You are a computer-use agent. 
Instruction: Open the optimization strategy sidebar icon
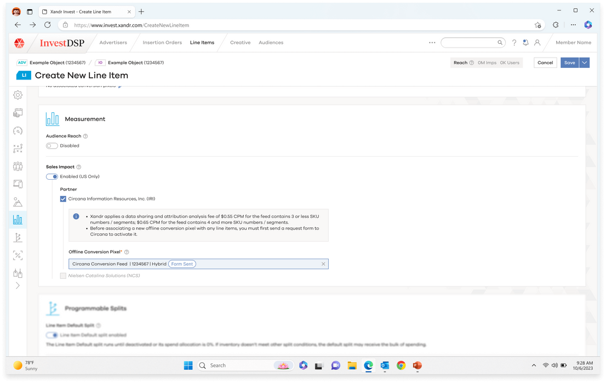[18, 148]
